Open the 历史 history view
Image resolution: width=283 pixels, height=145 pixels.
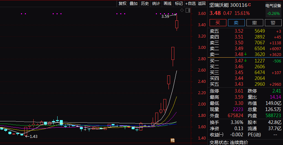(x=145, y=4)
